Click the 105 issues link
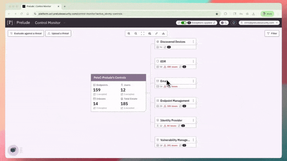This screenshot has height=161, width=287. (172, 106)
